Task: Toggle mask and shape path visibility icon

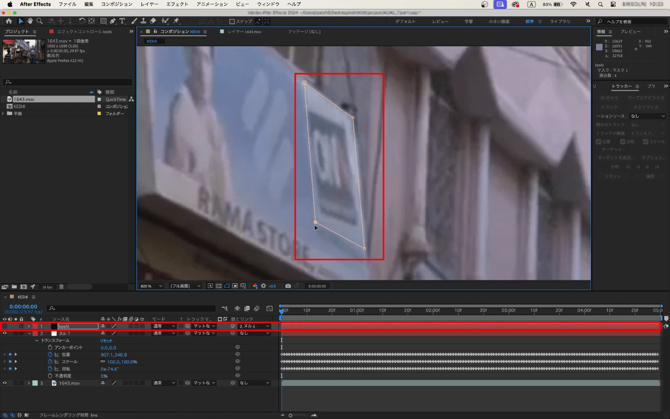Action: (x=227, y=286)
